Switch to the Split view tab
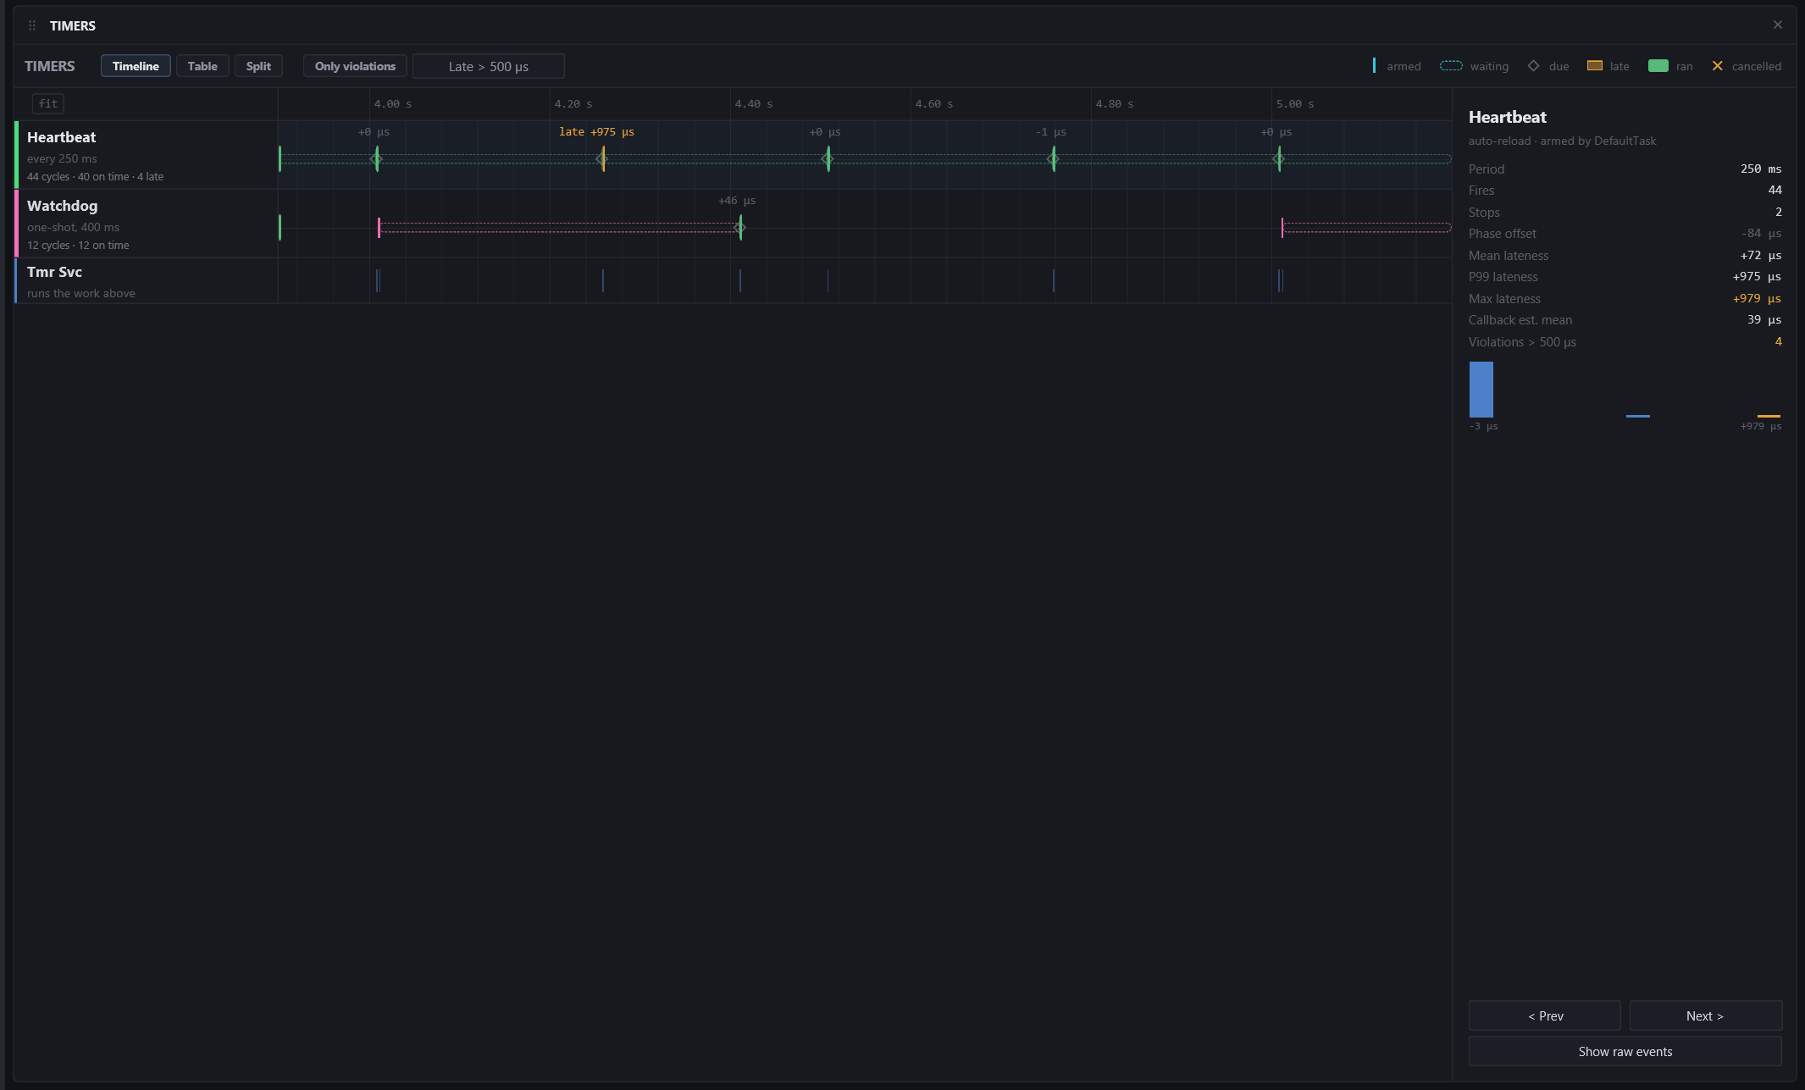 click(258, 66)
